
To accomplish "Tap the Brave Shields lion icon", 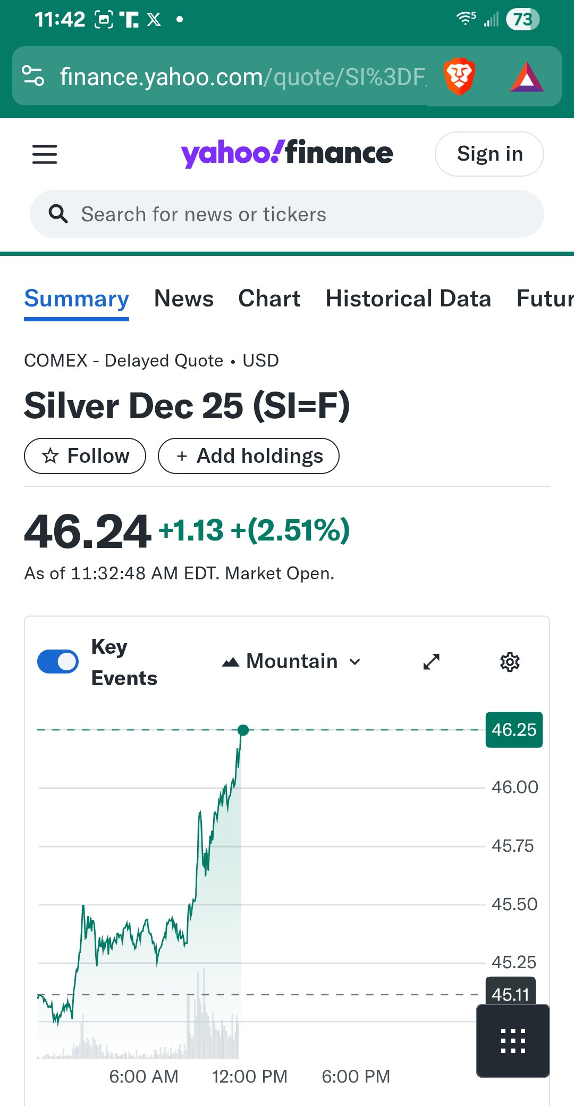I will (x=459, y=77).
